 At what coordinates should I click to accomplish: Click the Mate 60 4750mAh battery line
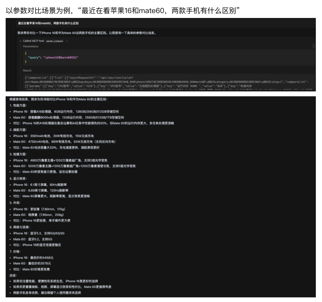click(64, 142)
